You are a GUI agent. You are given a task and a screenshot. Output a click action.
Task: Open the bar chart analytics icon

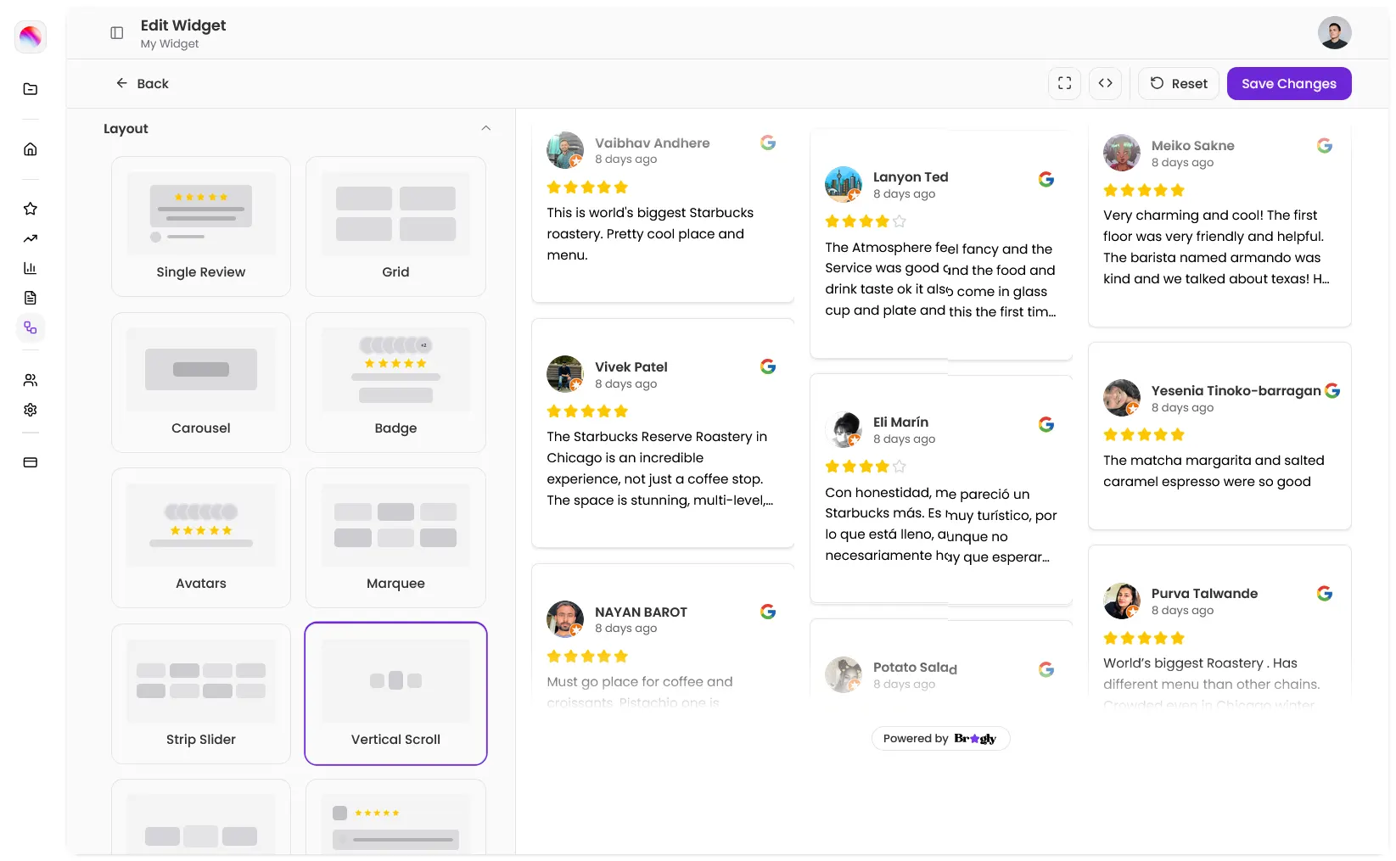point(31,268)
